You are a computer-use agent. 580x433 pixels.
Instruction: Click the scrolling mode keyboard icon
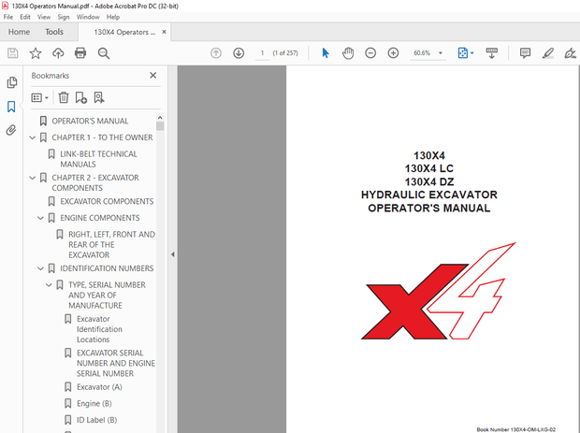coord(491,53)
